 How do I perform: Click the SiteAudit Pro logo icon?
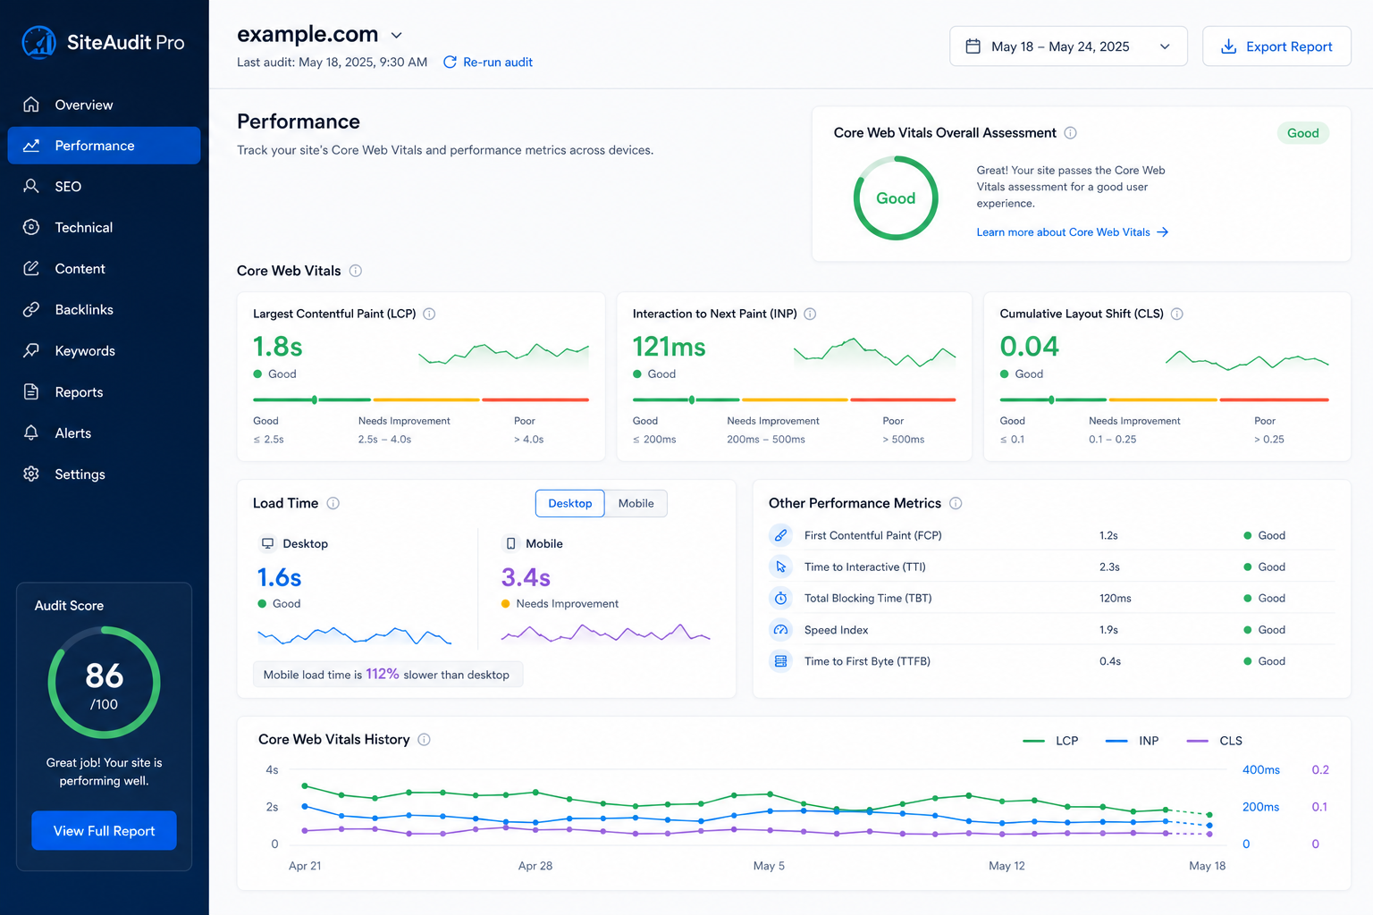[38, 42]
